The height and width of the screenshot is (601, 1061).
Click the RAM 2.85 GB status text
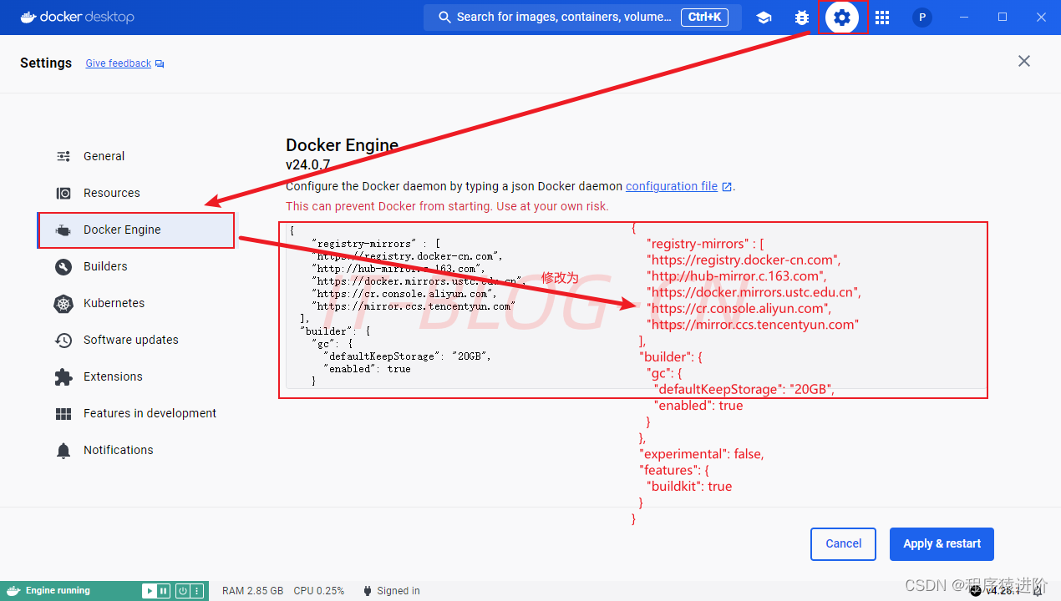coord(252,591)
